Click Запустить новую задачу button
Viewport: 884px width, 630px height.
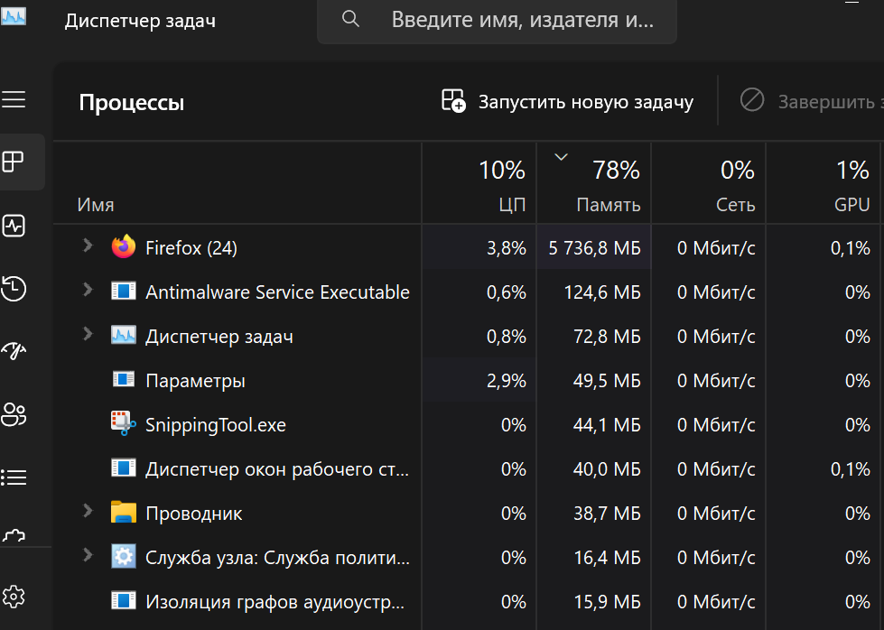pos(567,102)
